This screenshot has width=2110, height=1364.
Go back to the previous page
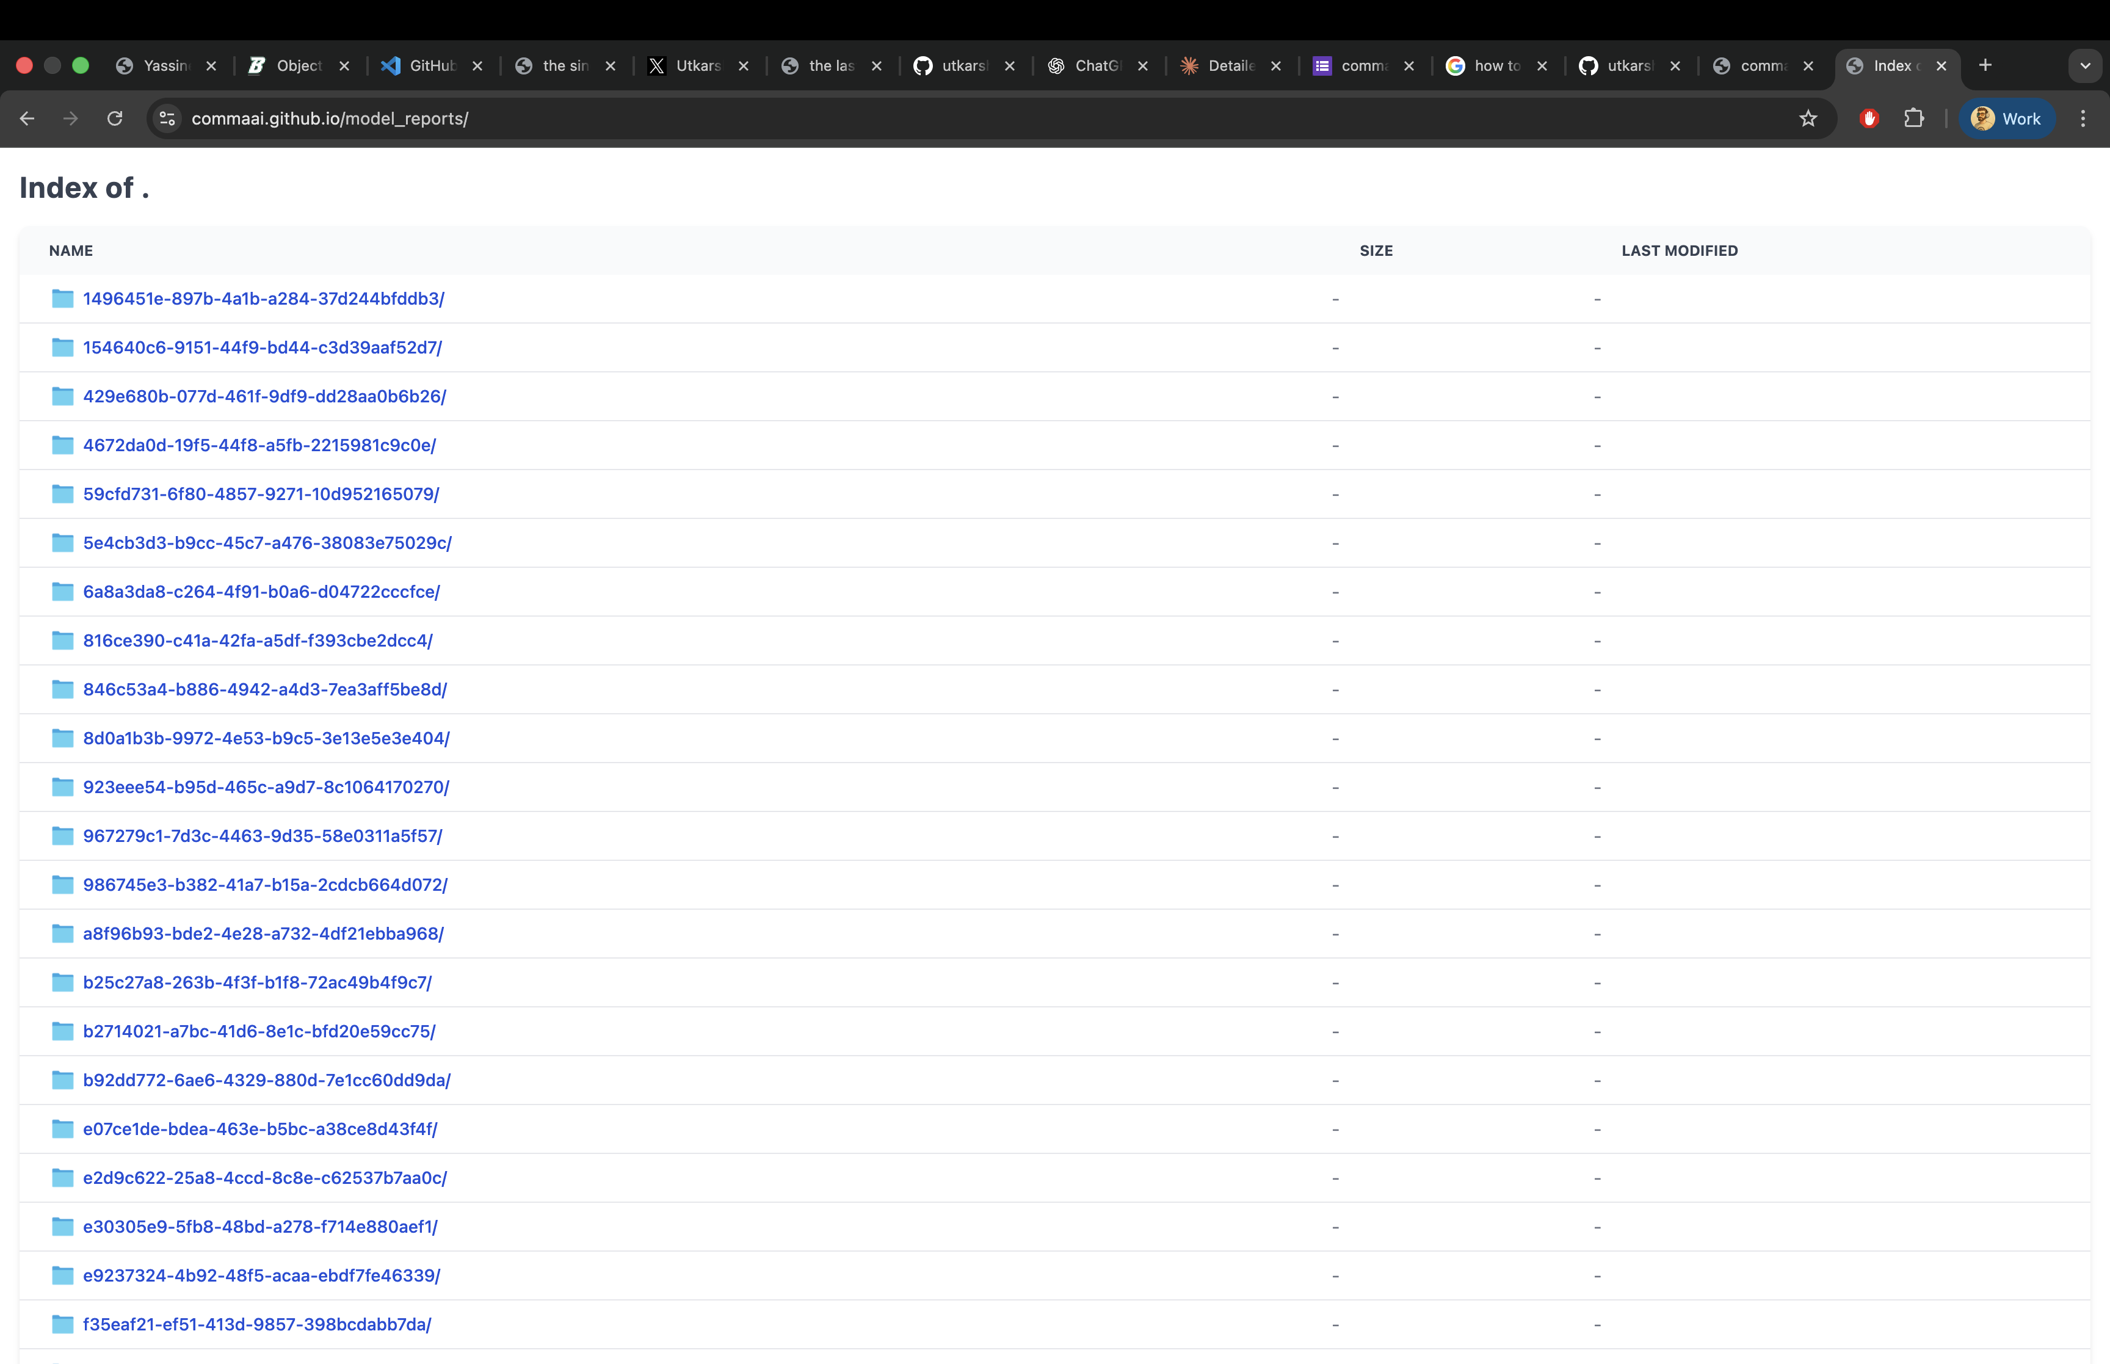click(27, 118)
